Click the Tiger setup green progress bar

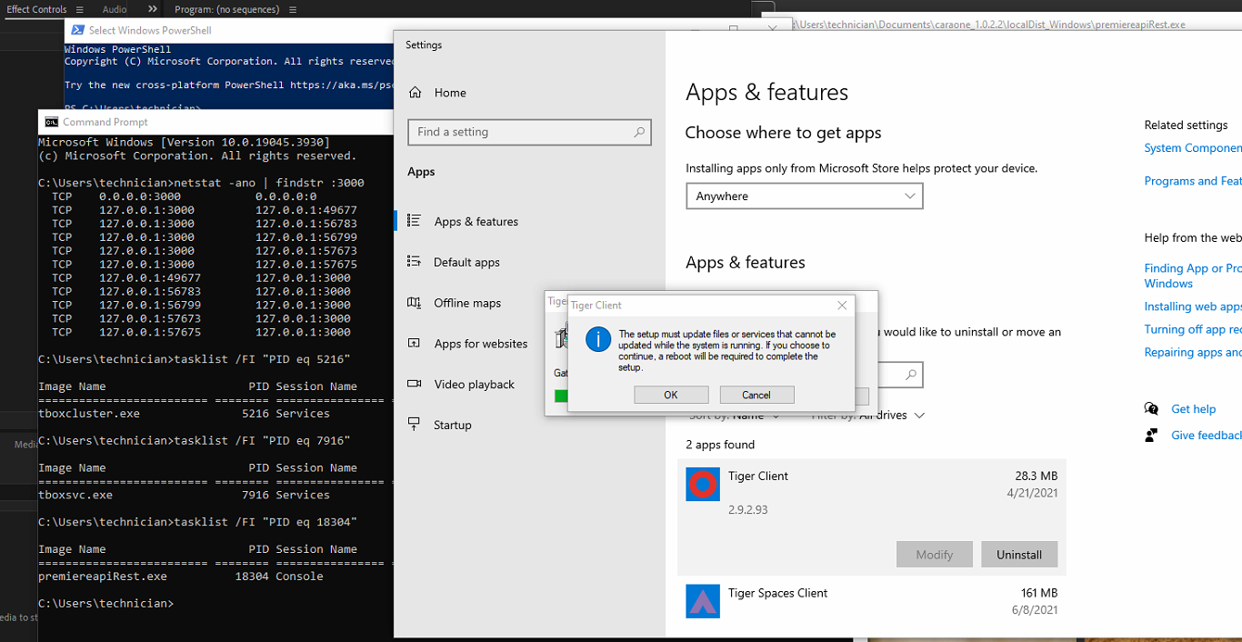[562, 396]
